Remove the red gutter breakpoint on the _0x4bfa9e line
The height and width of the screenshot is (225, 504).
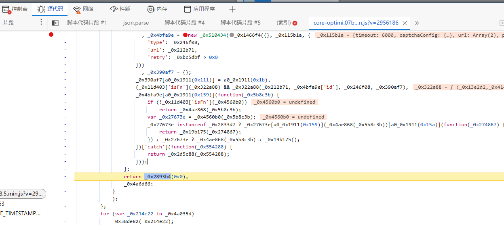51,35
